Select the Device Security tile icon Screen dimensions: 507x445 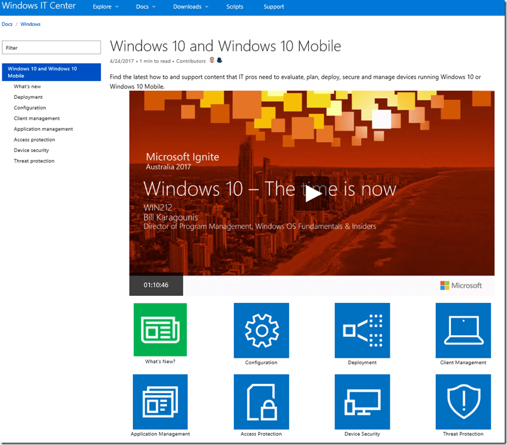pyautogui.click(x=362, y=401)
